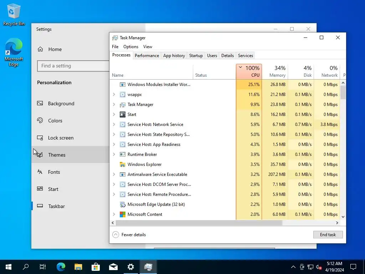Select Themes in Settings sidebar
The image size is (365, 274).
[x=70, y=155]
